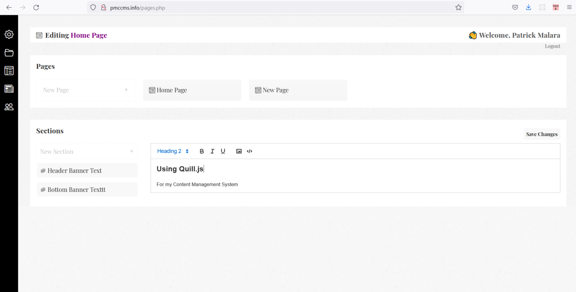This screenshot has height=292, width=576.
Task: Expand the Heading 2 format dropdown
Action: point(172,151)
